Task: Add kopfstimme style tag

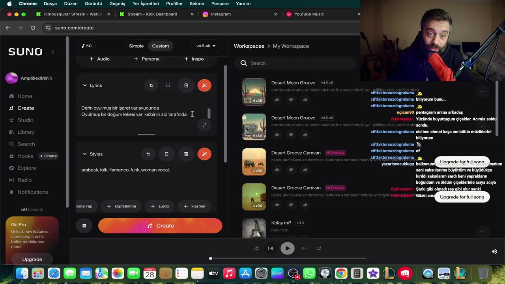Action: coord(122,206)
